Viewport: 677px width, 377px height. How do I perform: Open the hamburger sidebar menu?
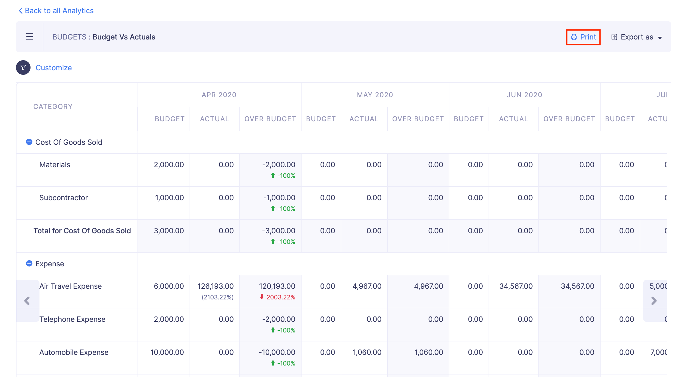(30, 37)
